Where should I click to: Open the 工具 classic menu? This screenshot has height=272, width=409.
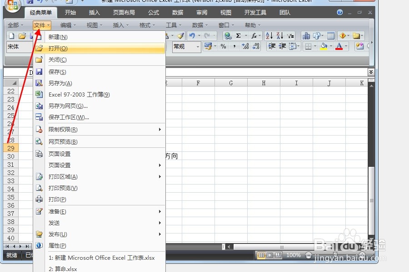click(174, 25)
